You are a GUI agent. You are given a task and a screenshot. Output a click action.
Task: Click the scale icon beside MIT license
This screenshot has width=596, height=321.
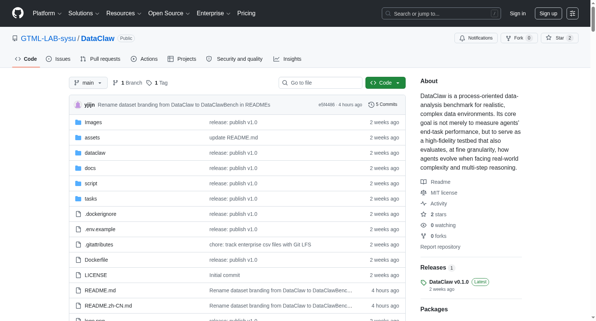pyautogui.click(x=424, y=193)
